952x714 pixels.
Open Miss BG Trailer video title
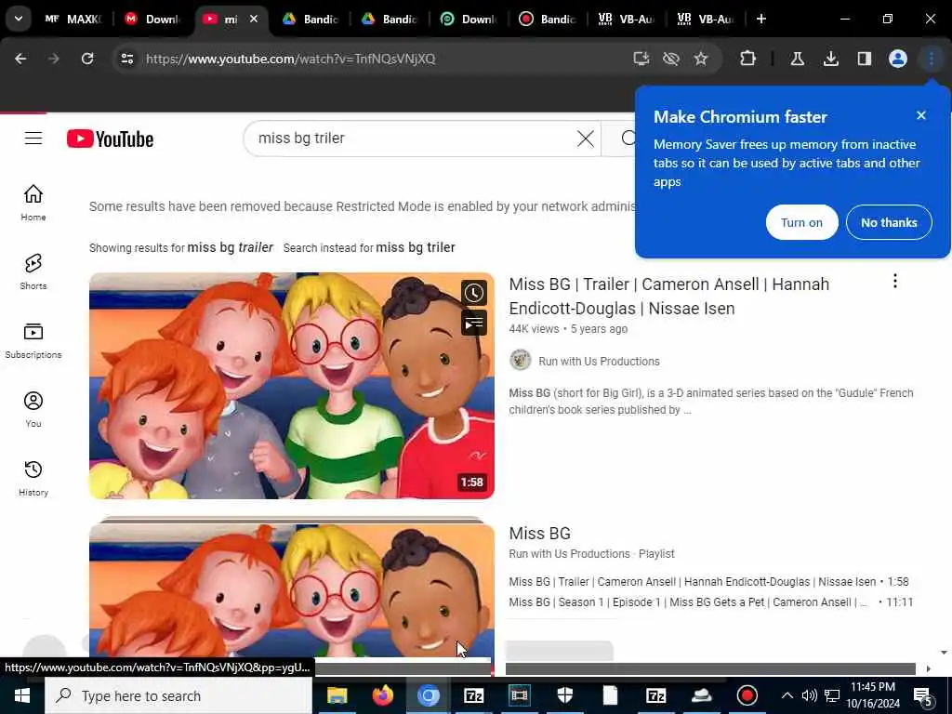coord(669,297)
